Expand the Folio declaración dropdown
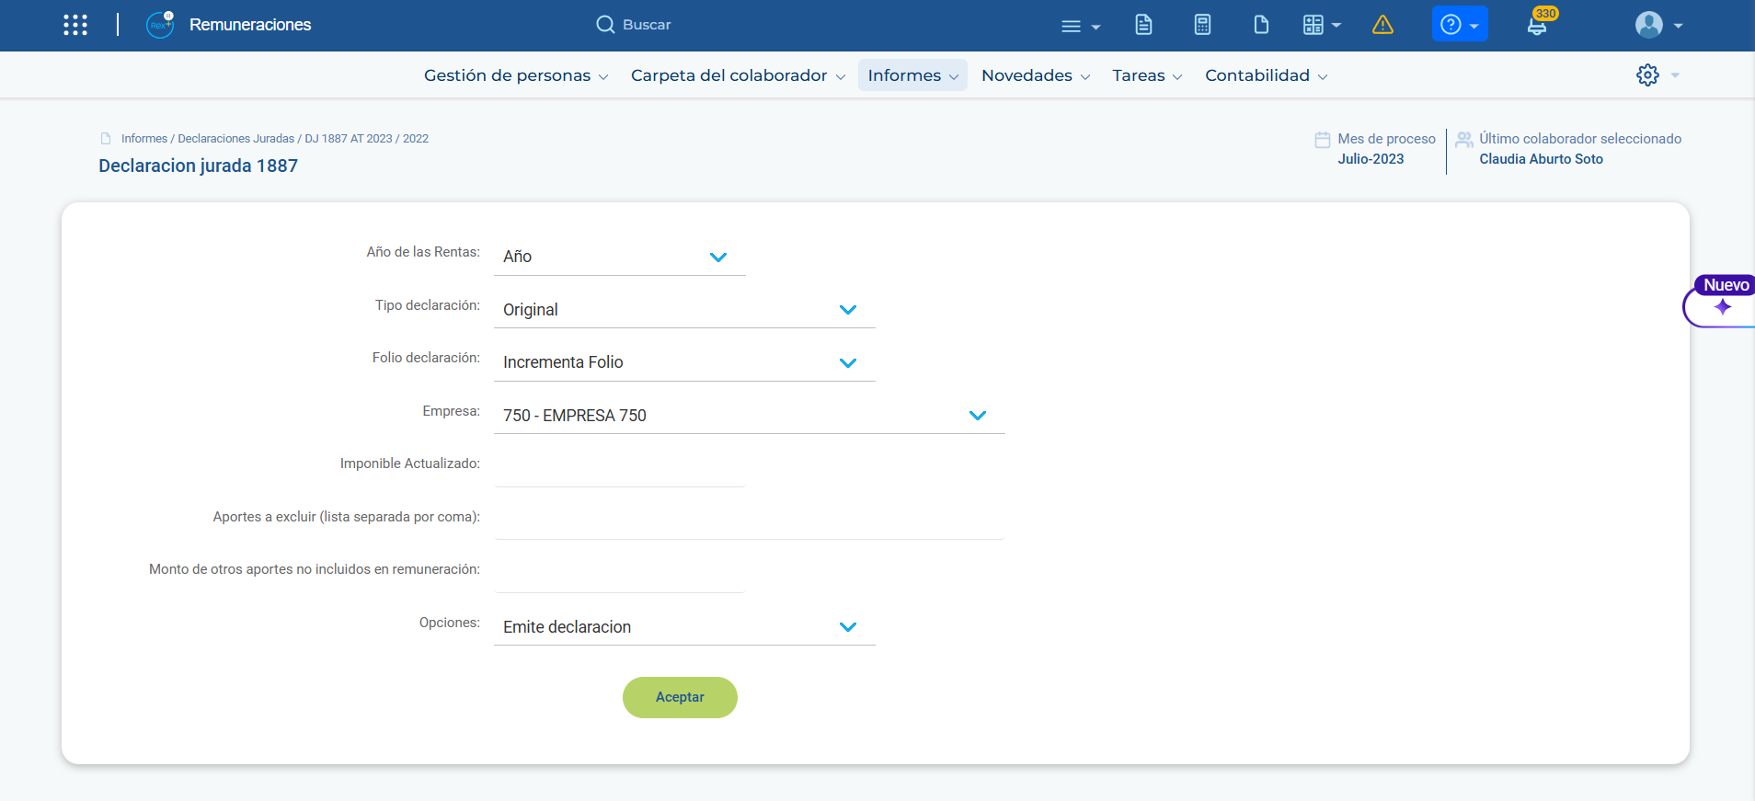Screen dimensions: 1755x801 [x=683, y=362]
